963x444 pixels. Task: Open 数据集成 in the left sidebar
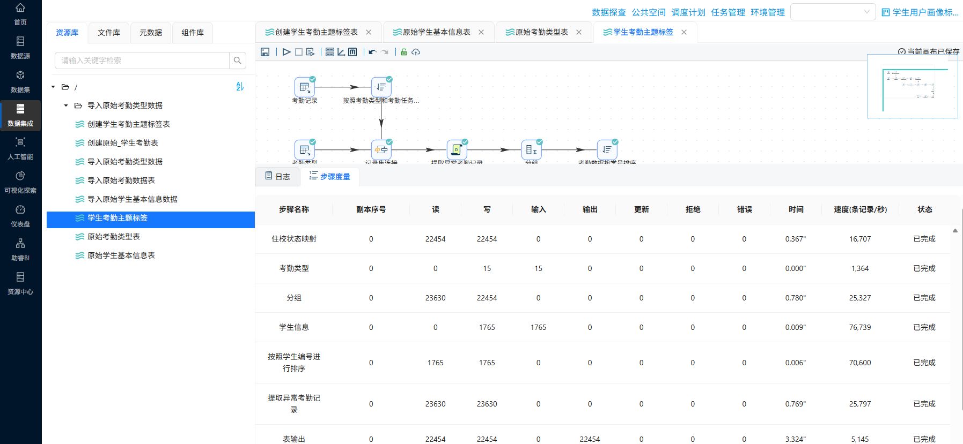(20, 115)
